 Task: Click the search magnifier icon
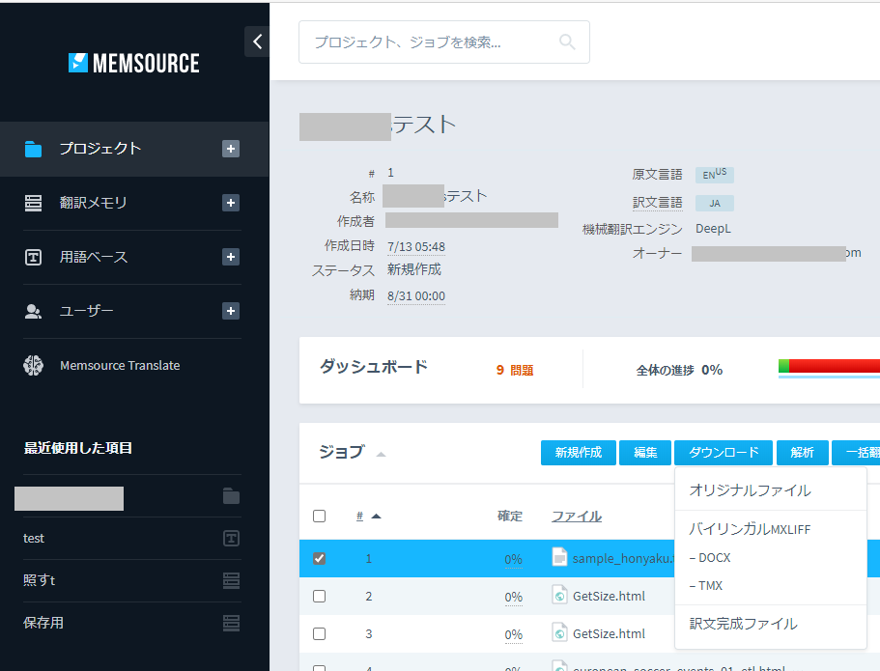click(x=567, y=42)
